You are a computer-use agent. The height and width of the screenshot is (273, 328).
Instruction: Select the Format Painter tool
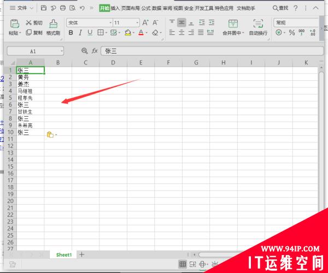[54, 27]
